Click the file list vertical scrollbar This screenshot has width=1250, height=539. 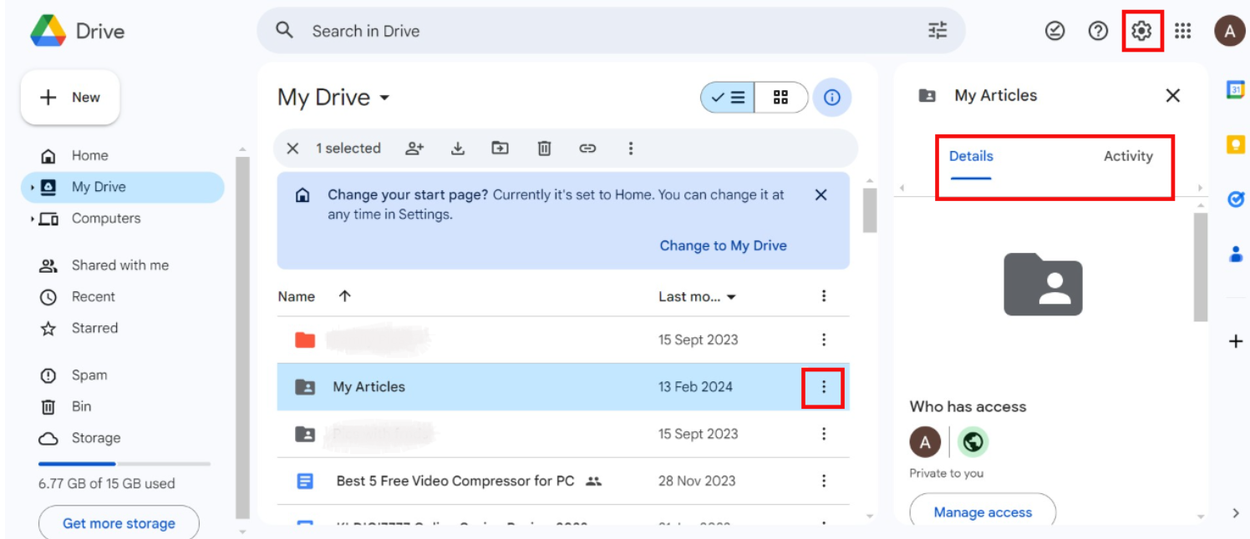(x=870, y=209)
